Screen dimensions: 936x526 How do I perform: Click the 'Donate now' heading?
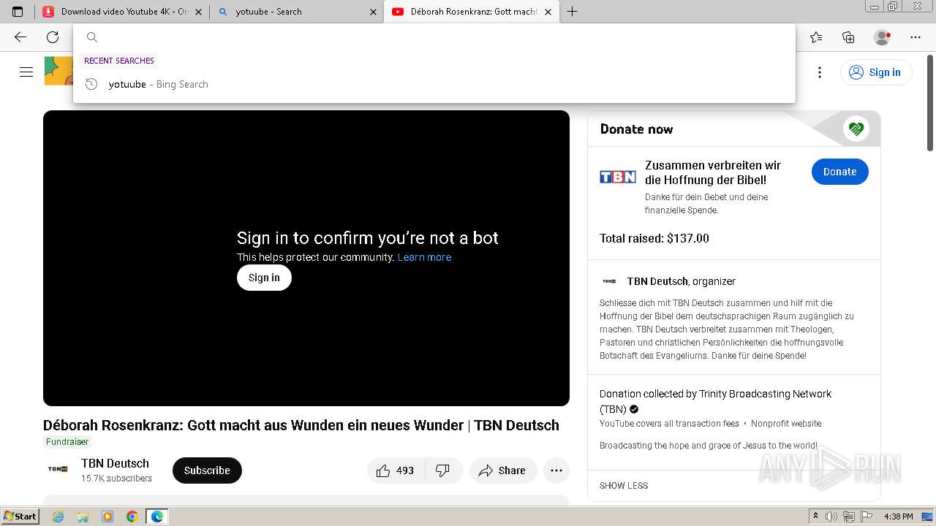tap(636, 129)
